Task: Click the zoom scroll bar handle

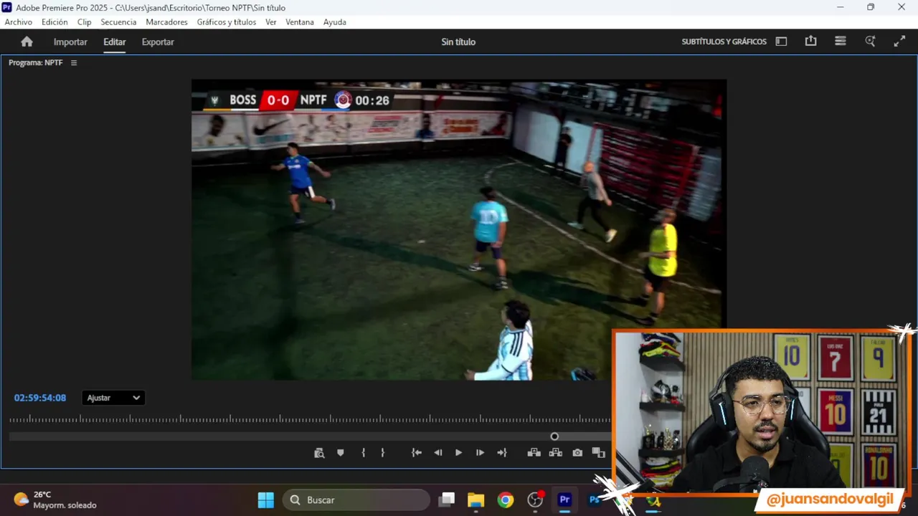Action: [x=554, y=436]
